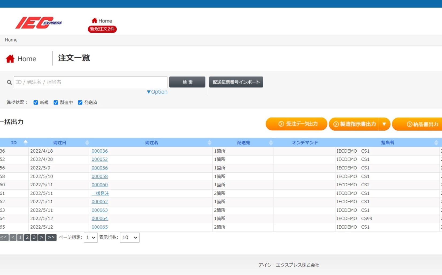Go to last page with >> button
The image size is (442, 275).
(51, 238)
